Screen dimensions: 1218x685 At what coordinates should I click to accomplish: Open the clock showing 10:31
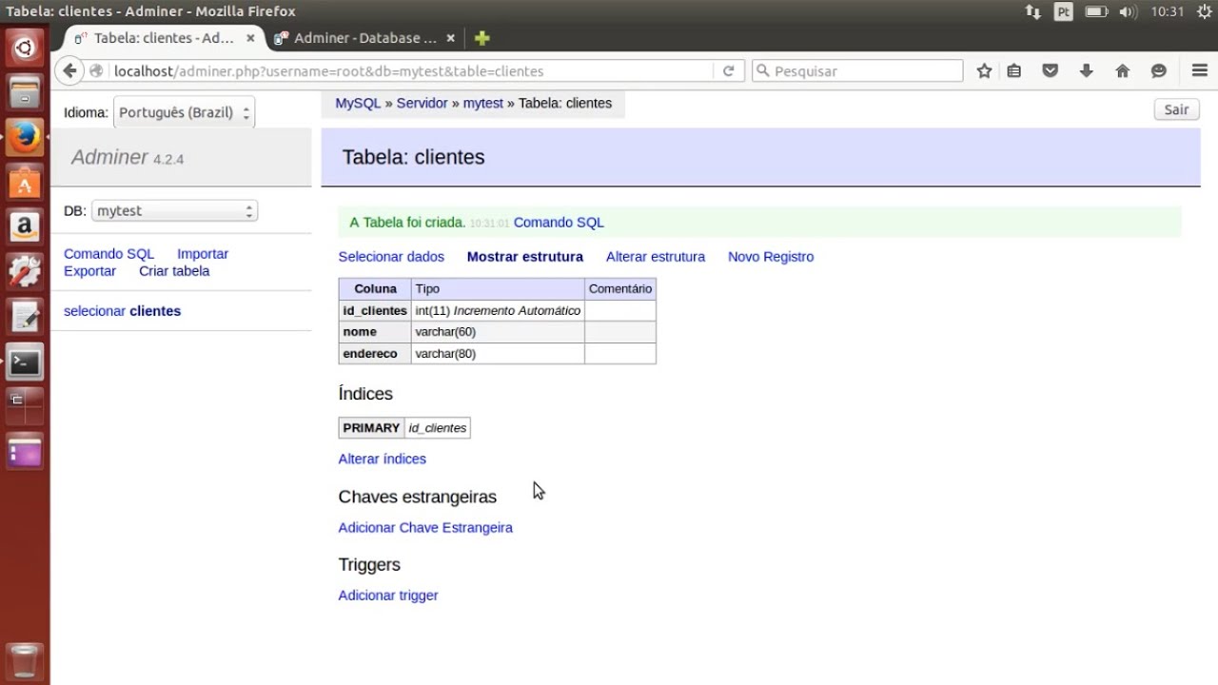pos(1167,11)
